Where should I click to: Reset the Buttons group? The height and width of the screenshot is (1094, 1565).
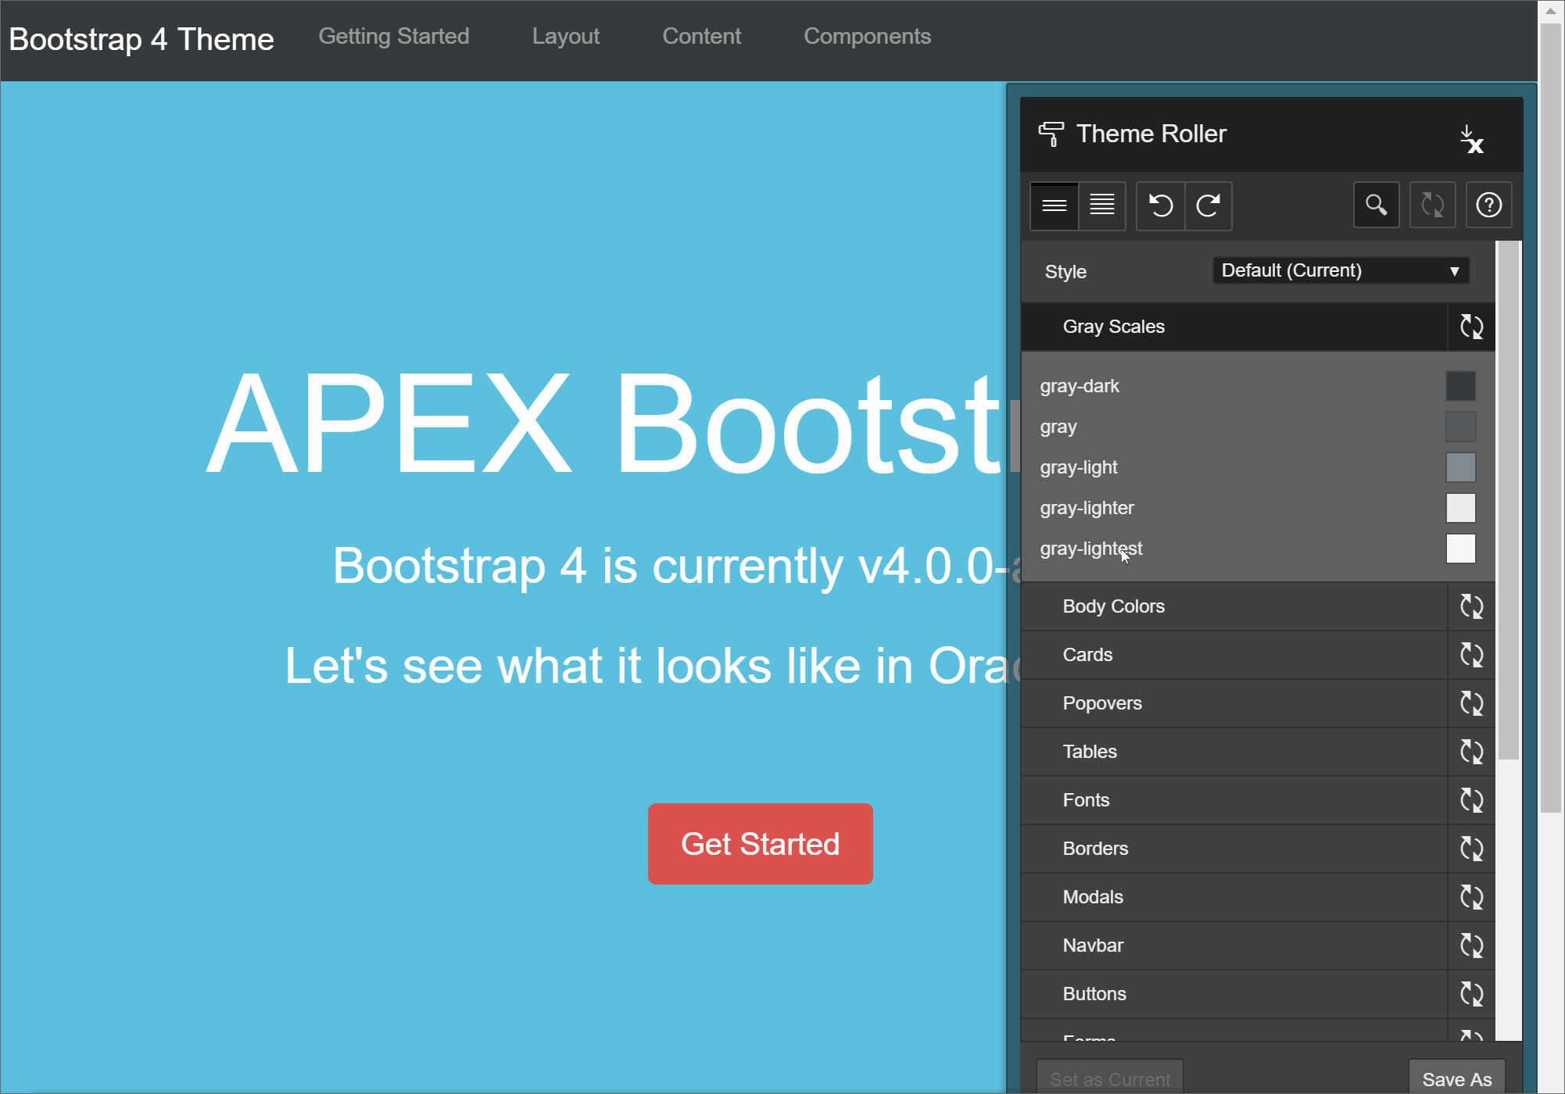point(1471,994)
